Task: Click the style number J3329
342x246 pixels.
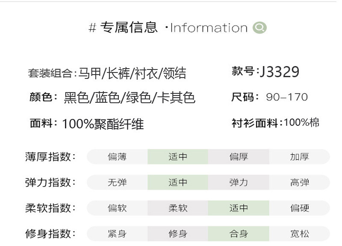Action: pyautogui.click(x=279, y=72)
